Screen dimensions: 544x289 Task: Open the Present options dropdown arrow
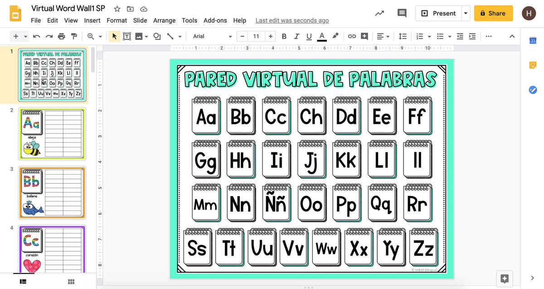[x=466, y=13]
